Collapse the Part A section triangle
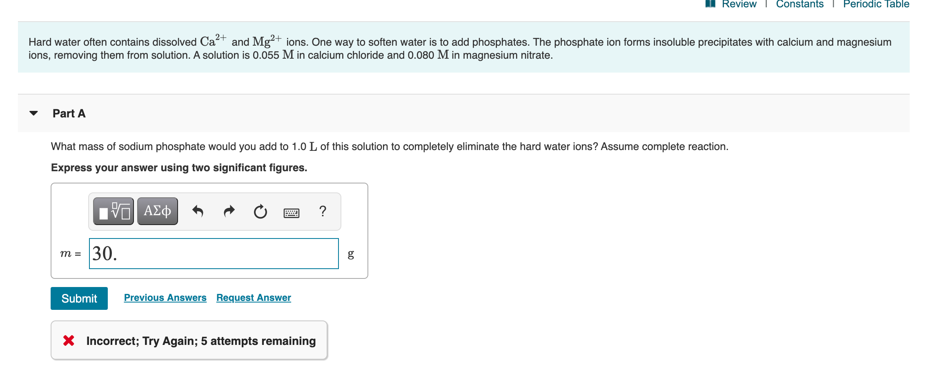 (x=34, y=113)
